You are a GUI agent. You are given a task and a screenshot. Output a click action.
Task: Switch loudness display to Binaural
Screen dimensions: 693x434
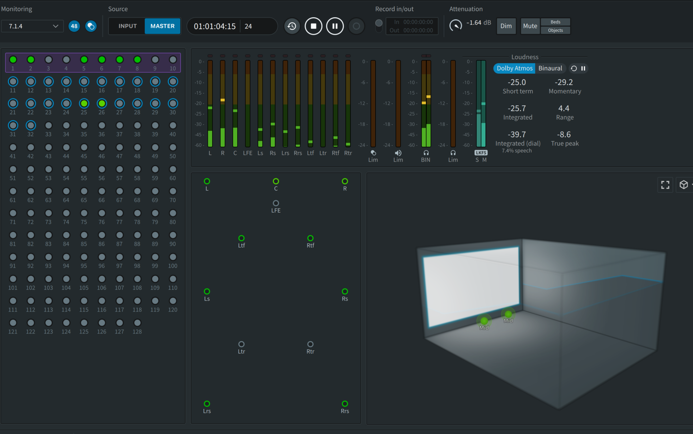tap(550, 68)
